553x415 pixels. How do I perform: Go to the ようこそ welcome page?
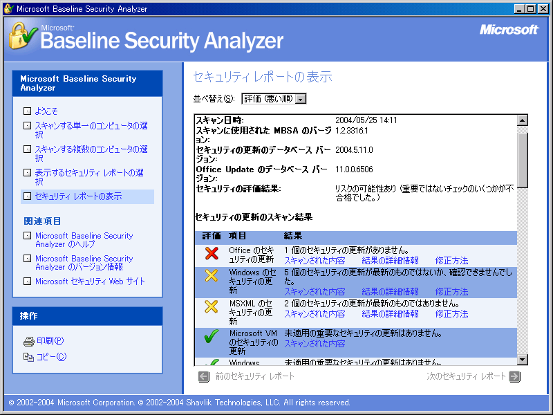(46, 111)
